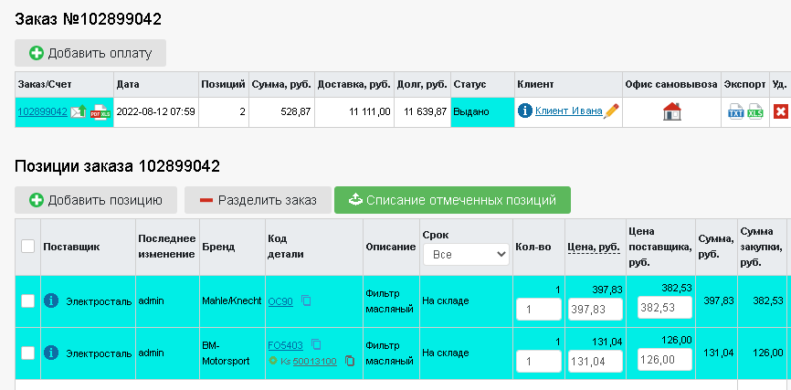
Task: Open the Клиент Ивана link
Action: click(568, 111)
